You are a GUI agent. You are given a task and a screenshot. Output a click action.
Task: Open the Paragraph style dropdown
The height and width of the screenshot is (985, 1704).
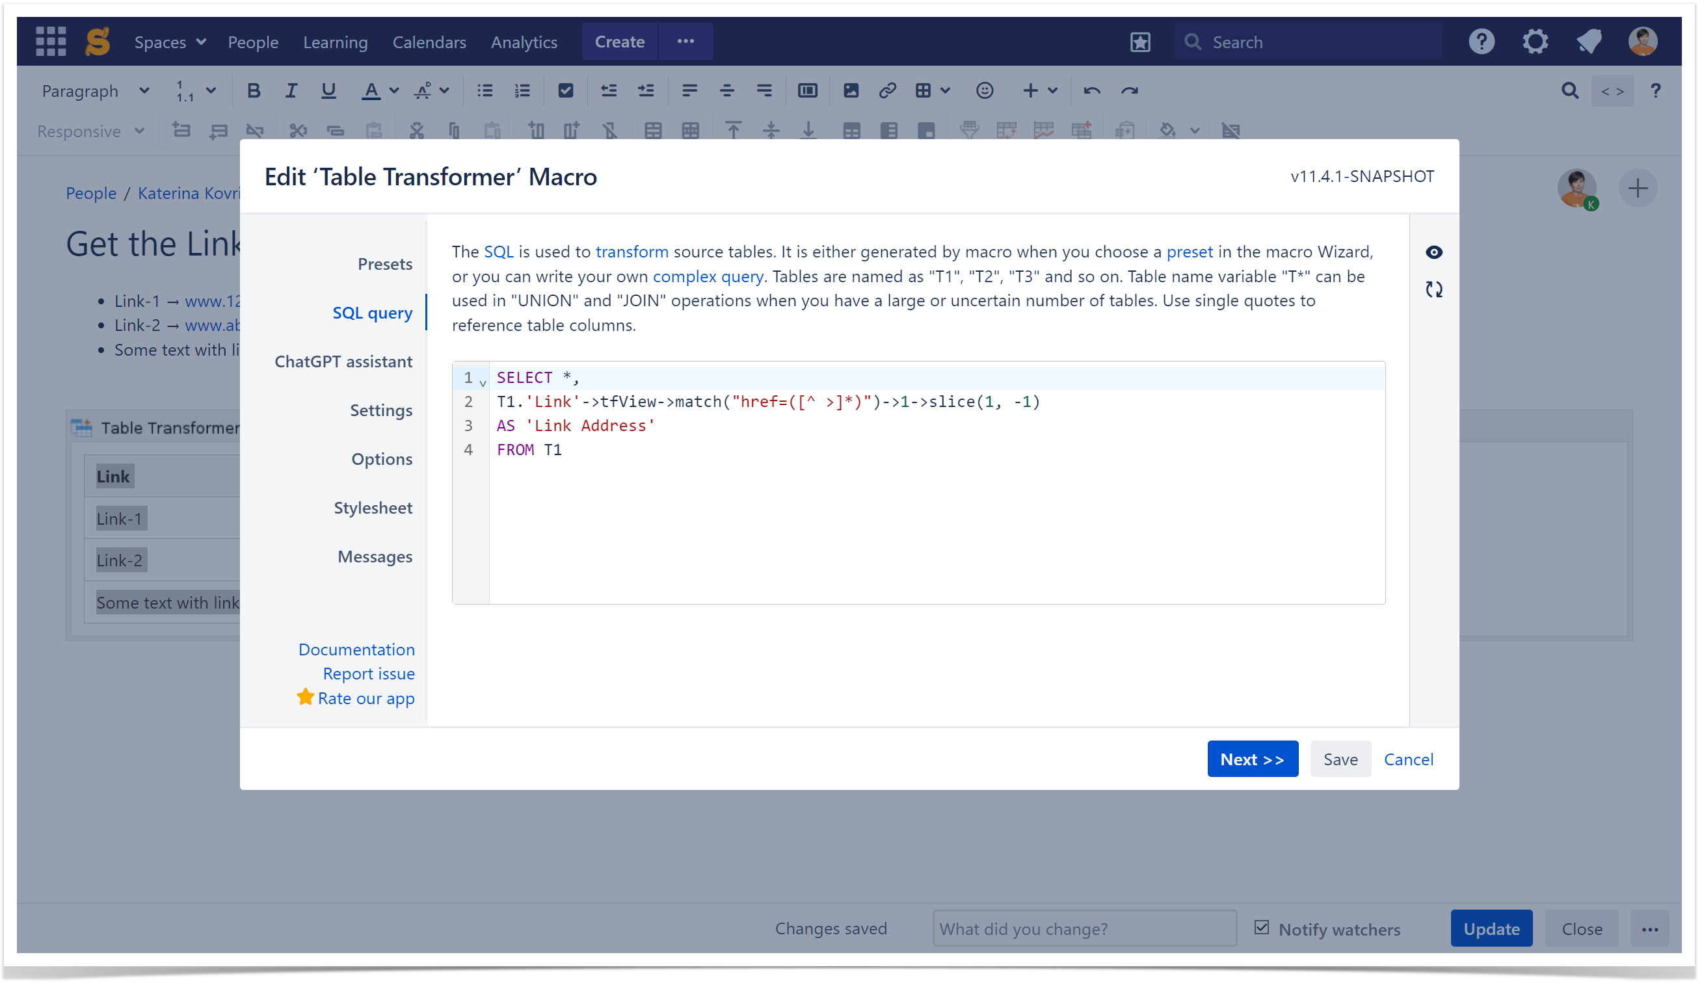click(x=95, y=90)
